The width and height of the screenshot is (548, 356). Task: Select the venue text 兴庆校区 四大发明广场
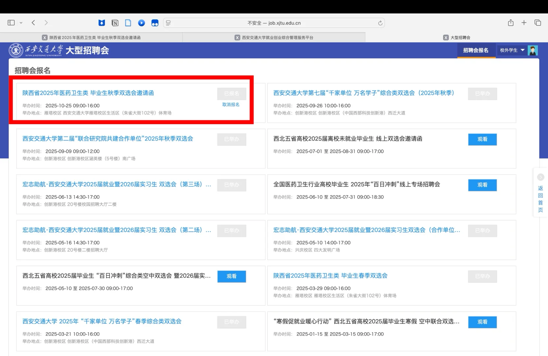[317, 250]
